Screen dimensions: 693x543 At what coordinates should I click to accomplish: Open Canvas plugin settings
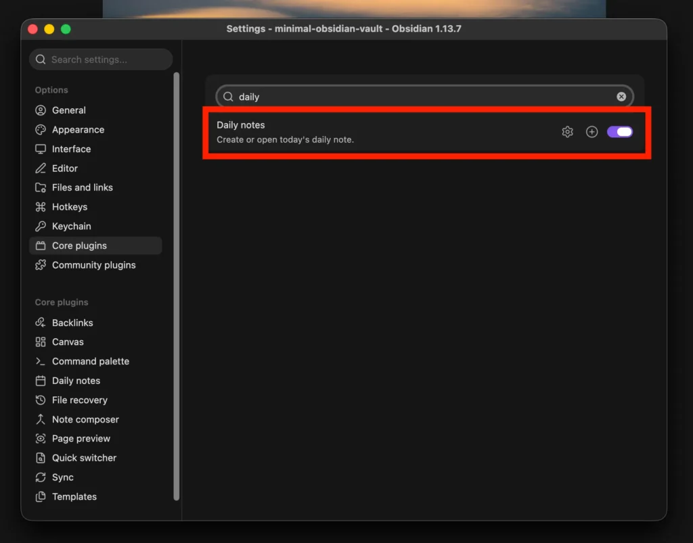[x=95, y=342]
